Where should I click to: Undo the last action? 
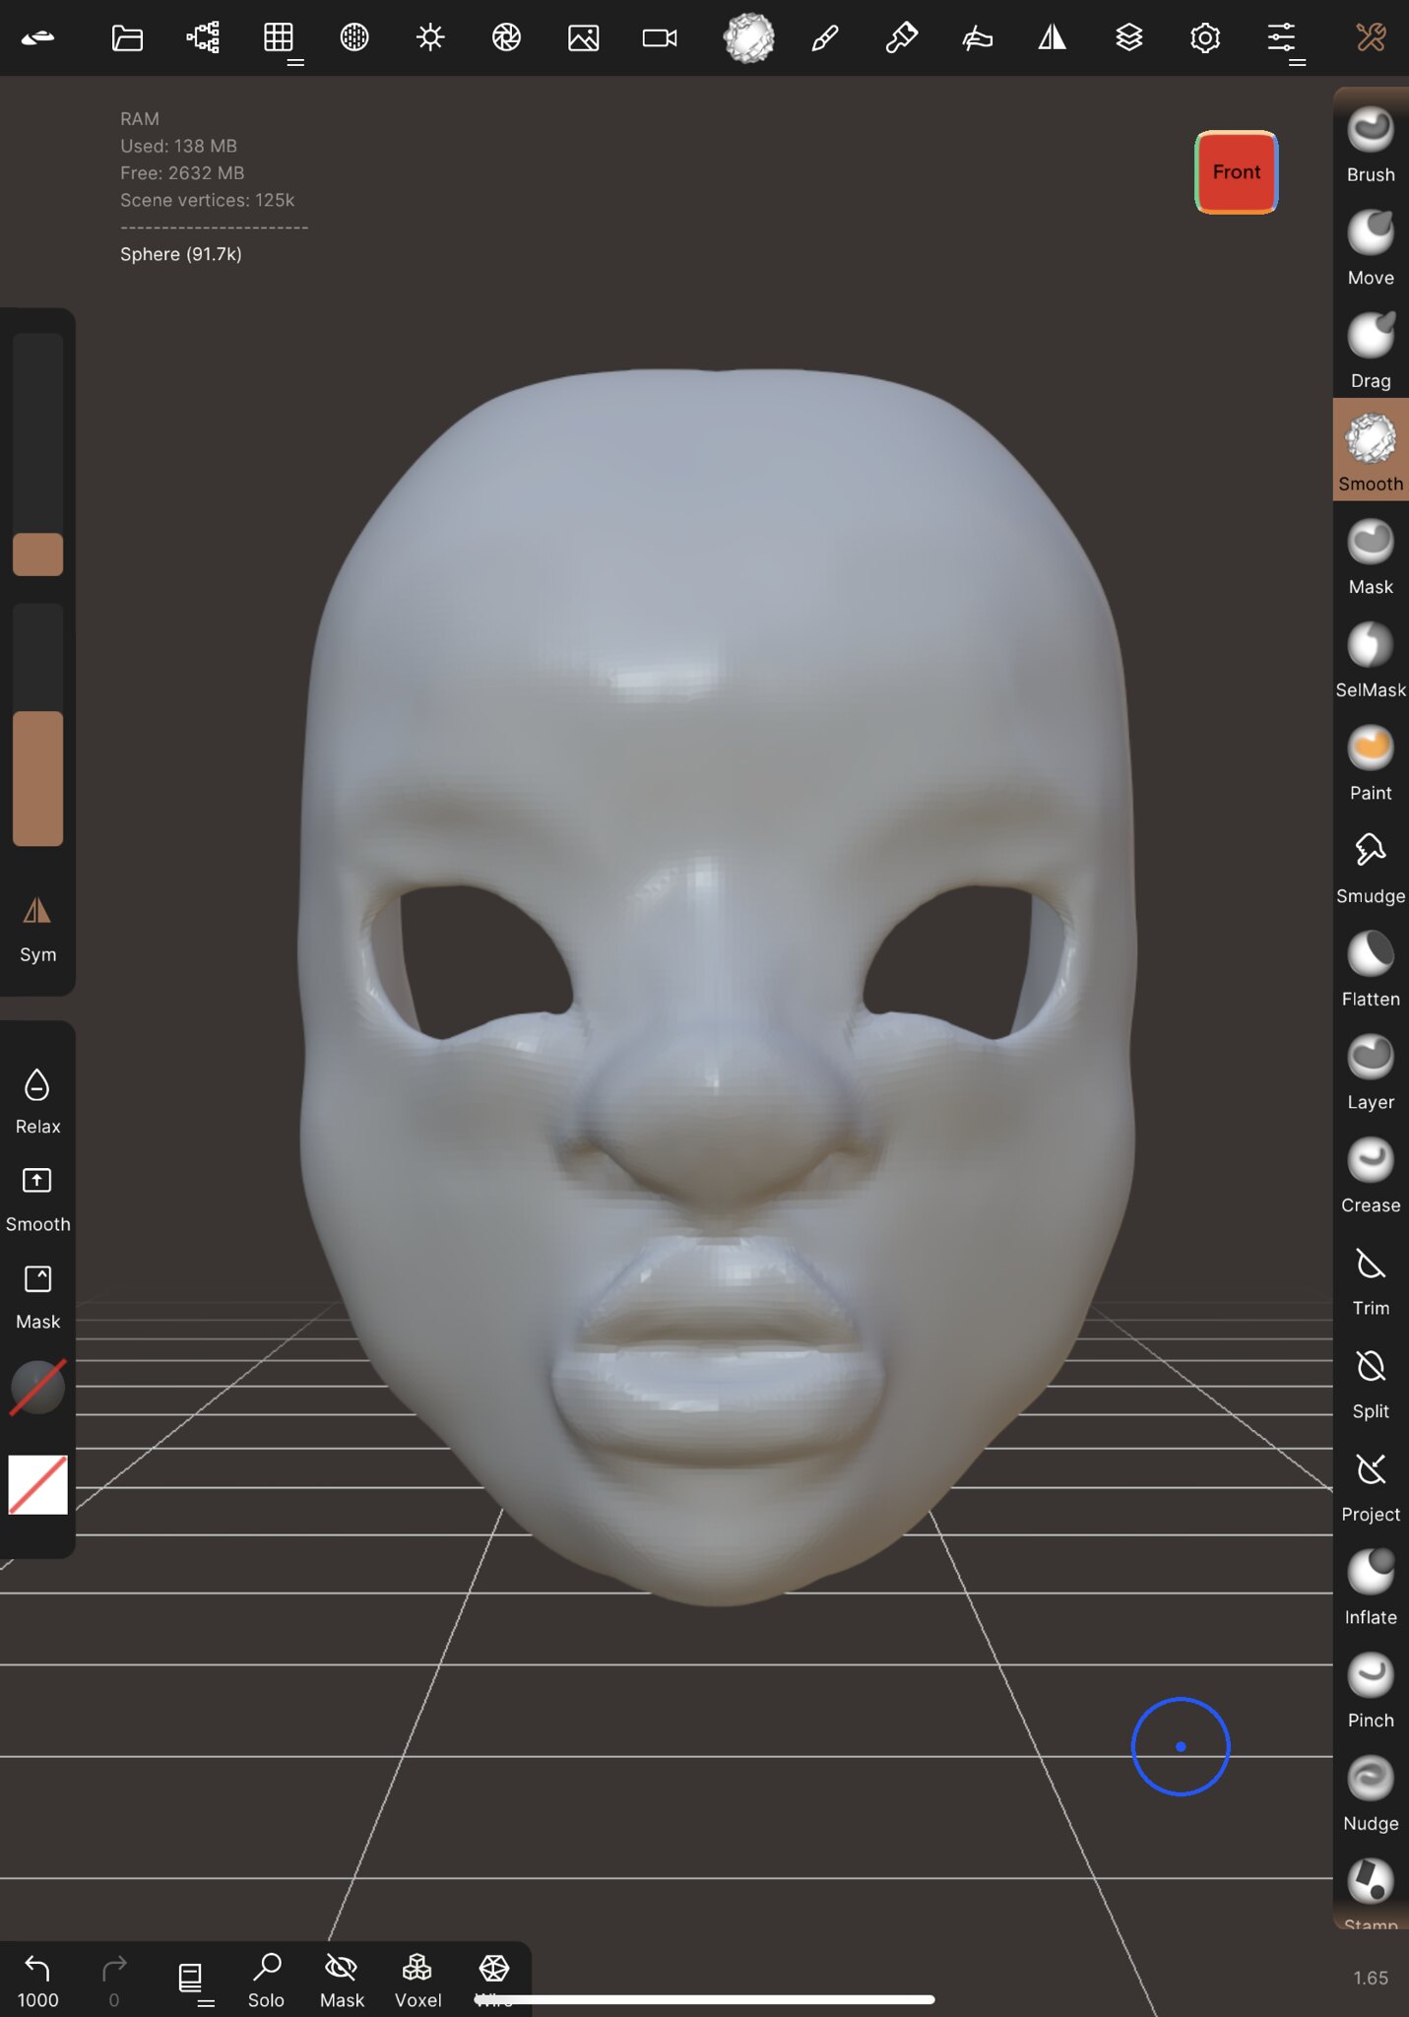(x=37, y=1980)
